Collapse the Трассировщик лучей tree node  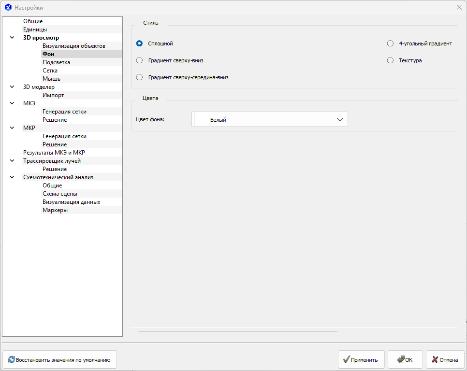pyautogui.click(x=12, y=161)
